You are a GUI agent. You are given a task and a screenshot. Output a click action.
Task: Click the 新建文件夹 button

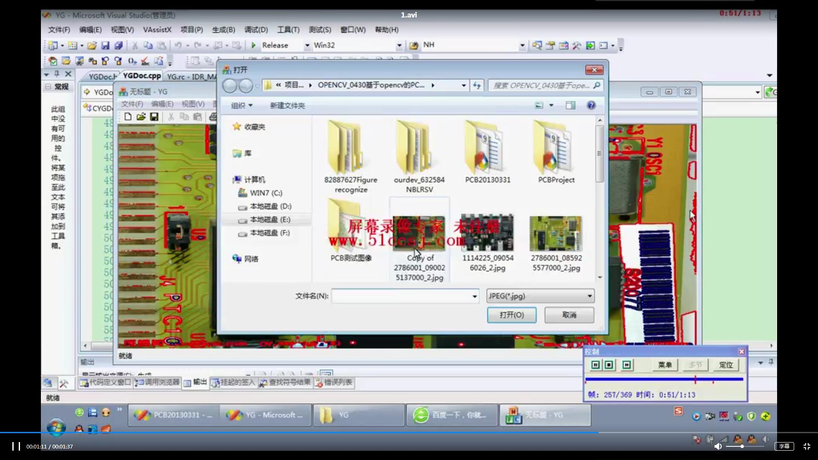pos(287,106)
